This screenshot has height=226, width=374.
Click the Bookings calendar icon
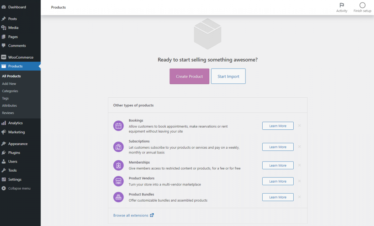(118, 126)
